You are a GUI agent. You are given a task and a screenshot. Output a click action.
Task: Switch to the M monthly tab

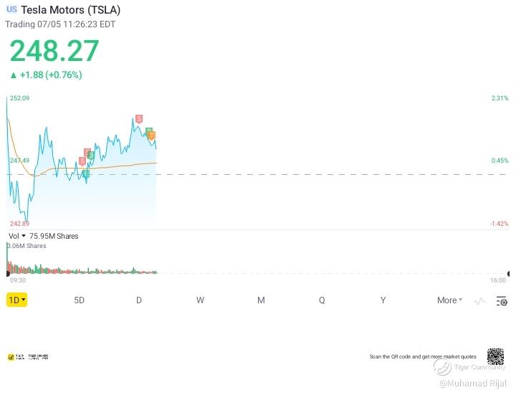point(261,300)
